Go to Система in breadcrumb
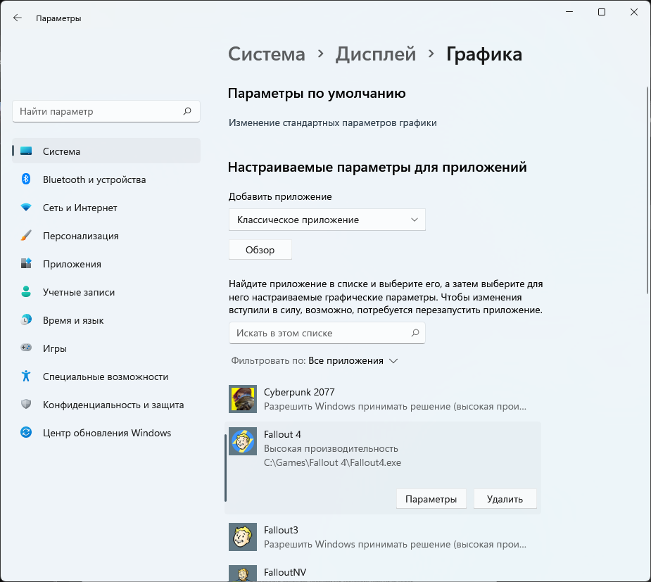This screenshot has height=582, width=651. pos(267,54)
